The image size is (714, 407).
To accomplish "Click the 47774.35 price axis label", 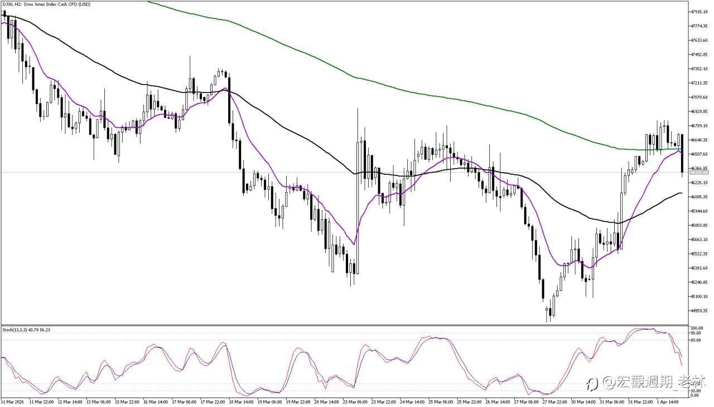I will (x=699, y=26).
